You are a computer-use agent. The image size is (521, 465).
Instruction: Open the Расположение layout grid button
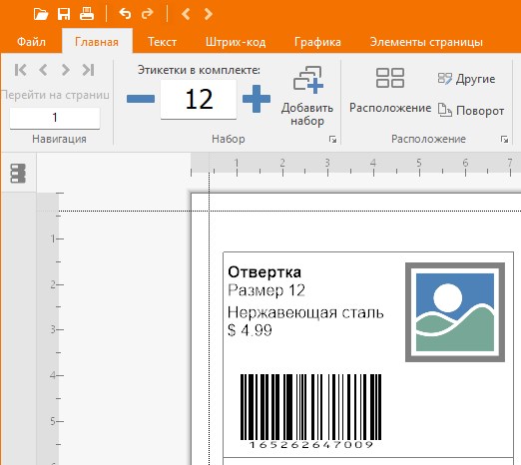pyautogui.click(x=390, y=91)
